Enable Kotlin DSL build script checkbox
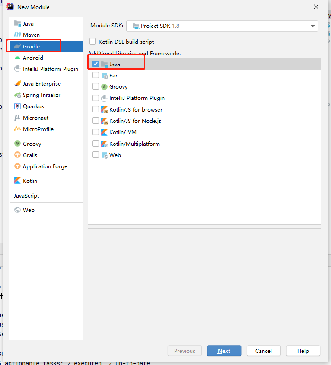 click(93, 42)
